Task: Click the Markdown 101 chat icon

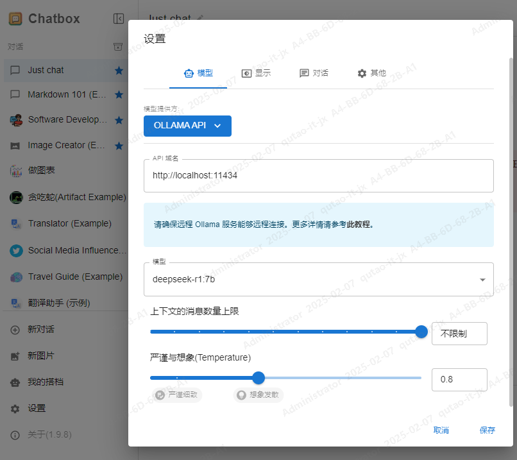Action: pyautogui.click(x=15, y=95)
